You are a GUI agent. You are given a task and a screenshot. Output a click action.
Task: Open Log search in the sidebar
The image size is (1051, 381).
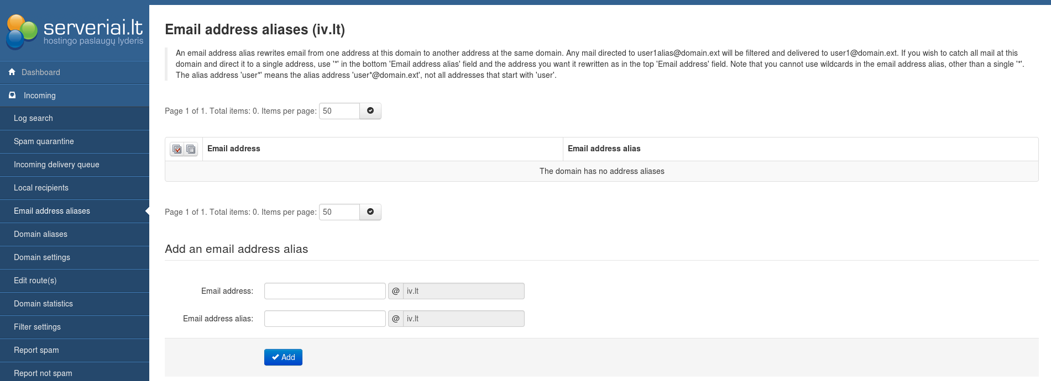33,118
